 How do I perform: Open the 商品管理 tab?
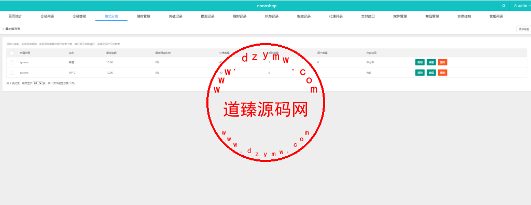tap(432, 16)
